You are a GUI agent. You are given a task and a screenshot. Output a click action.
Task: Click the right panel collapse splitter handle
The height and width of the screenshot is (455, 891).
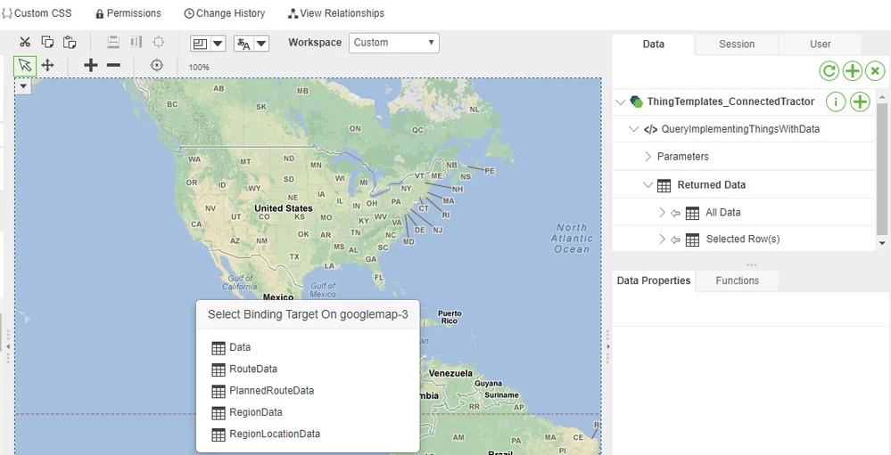608,346
